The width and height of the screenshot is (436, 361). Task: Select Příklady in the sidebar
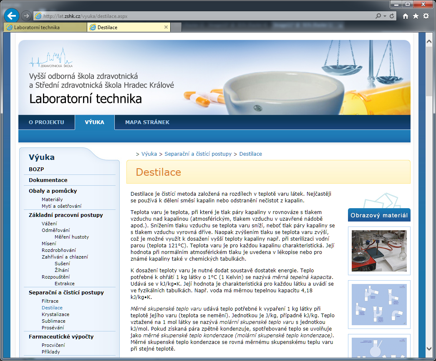coord(50,352)
